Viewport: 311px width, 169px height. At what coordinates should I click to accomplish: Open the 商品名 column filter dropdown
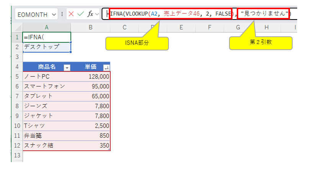[x=67, y=67]
